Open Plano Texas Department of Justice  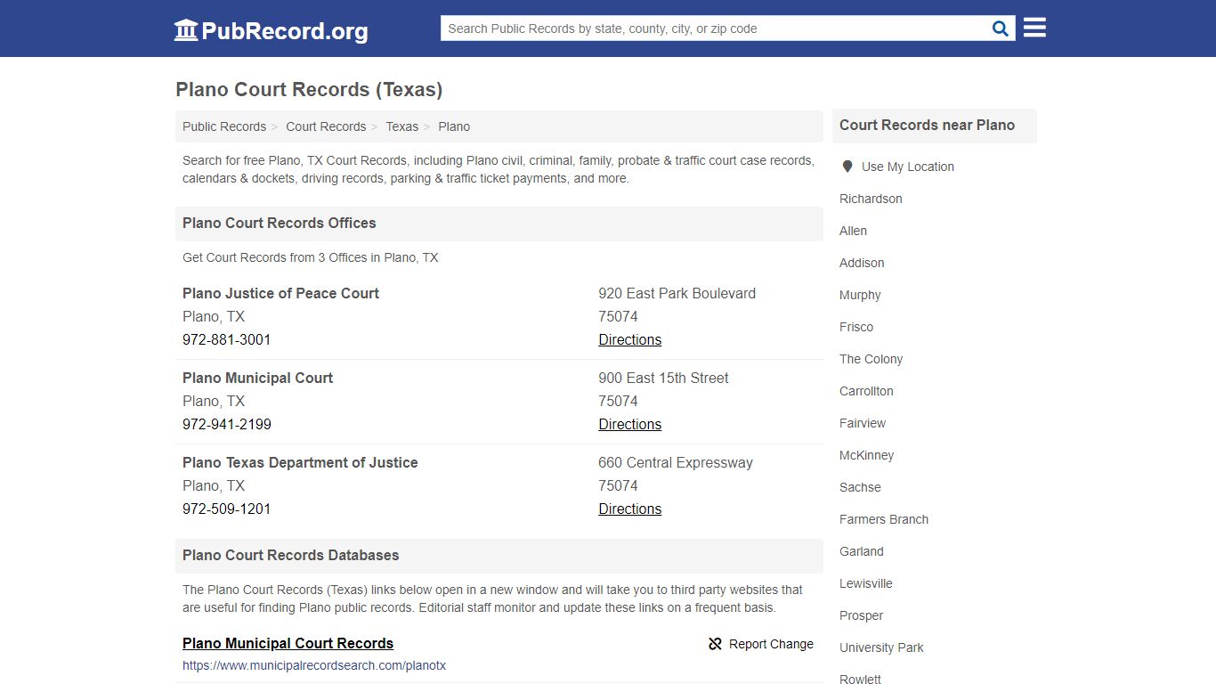click(300, 462)
